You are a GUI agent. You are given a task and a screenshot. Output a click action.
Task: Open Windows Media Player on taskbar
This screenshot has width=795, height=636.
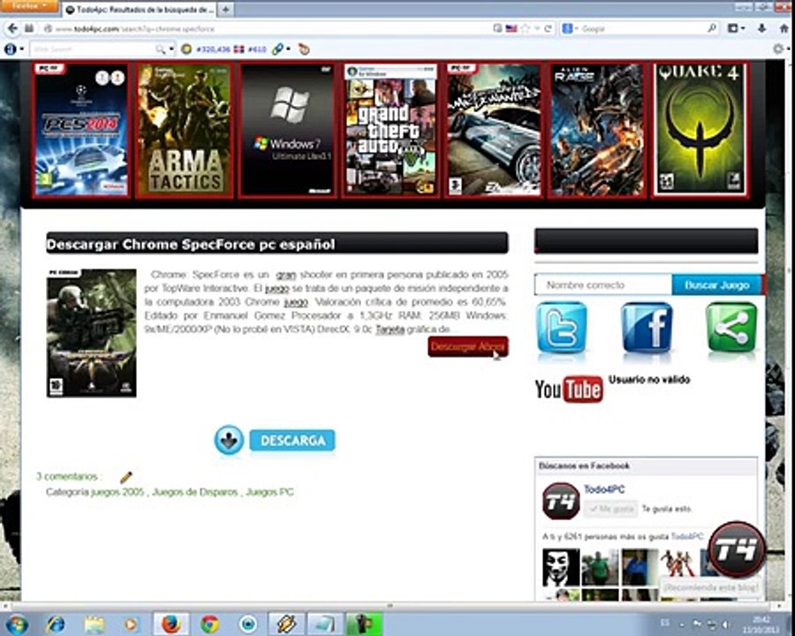pyautogui.click(x=132, y=625)
